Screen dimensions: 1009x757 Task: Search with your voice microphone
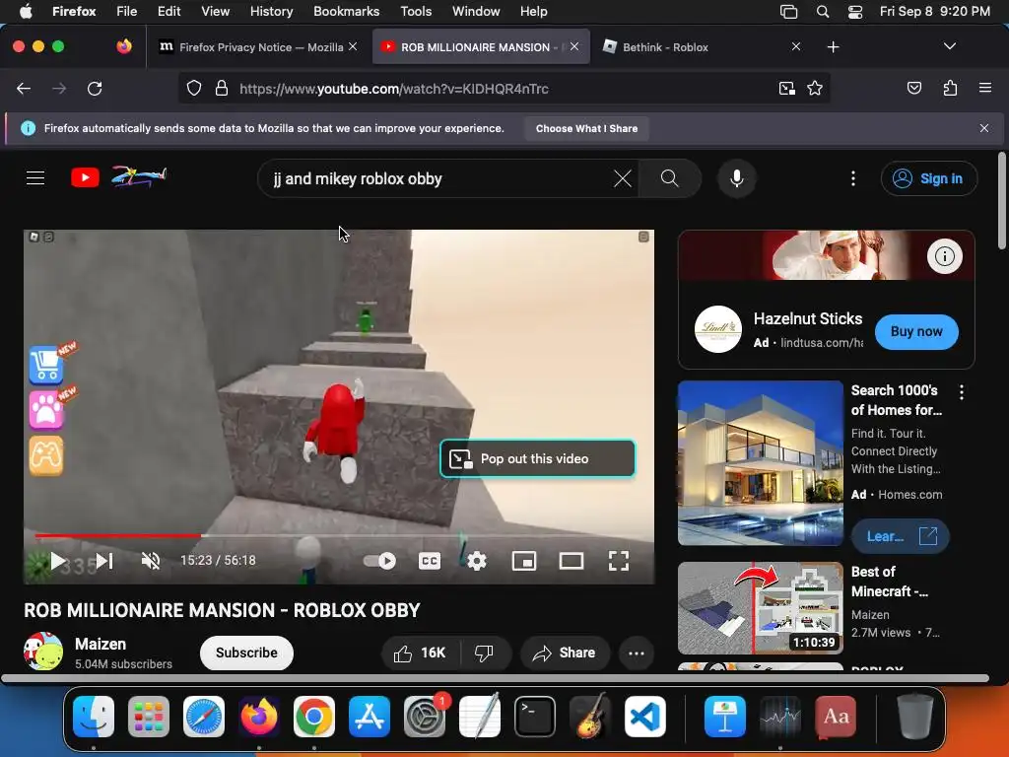(737, 178)
